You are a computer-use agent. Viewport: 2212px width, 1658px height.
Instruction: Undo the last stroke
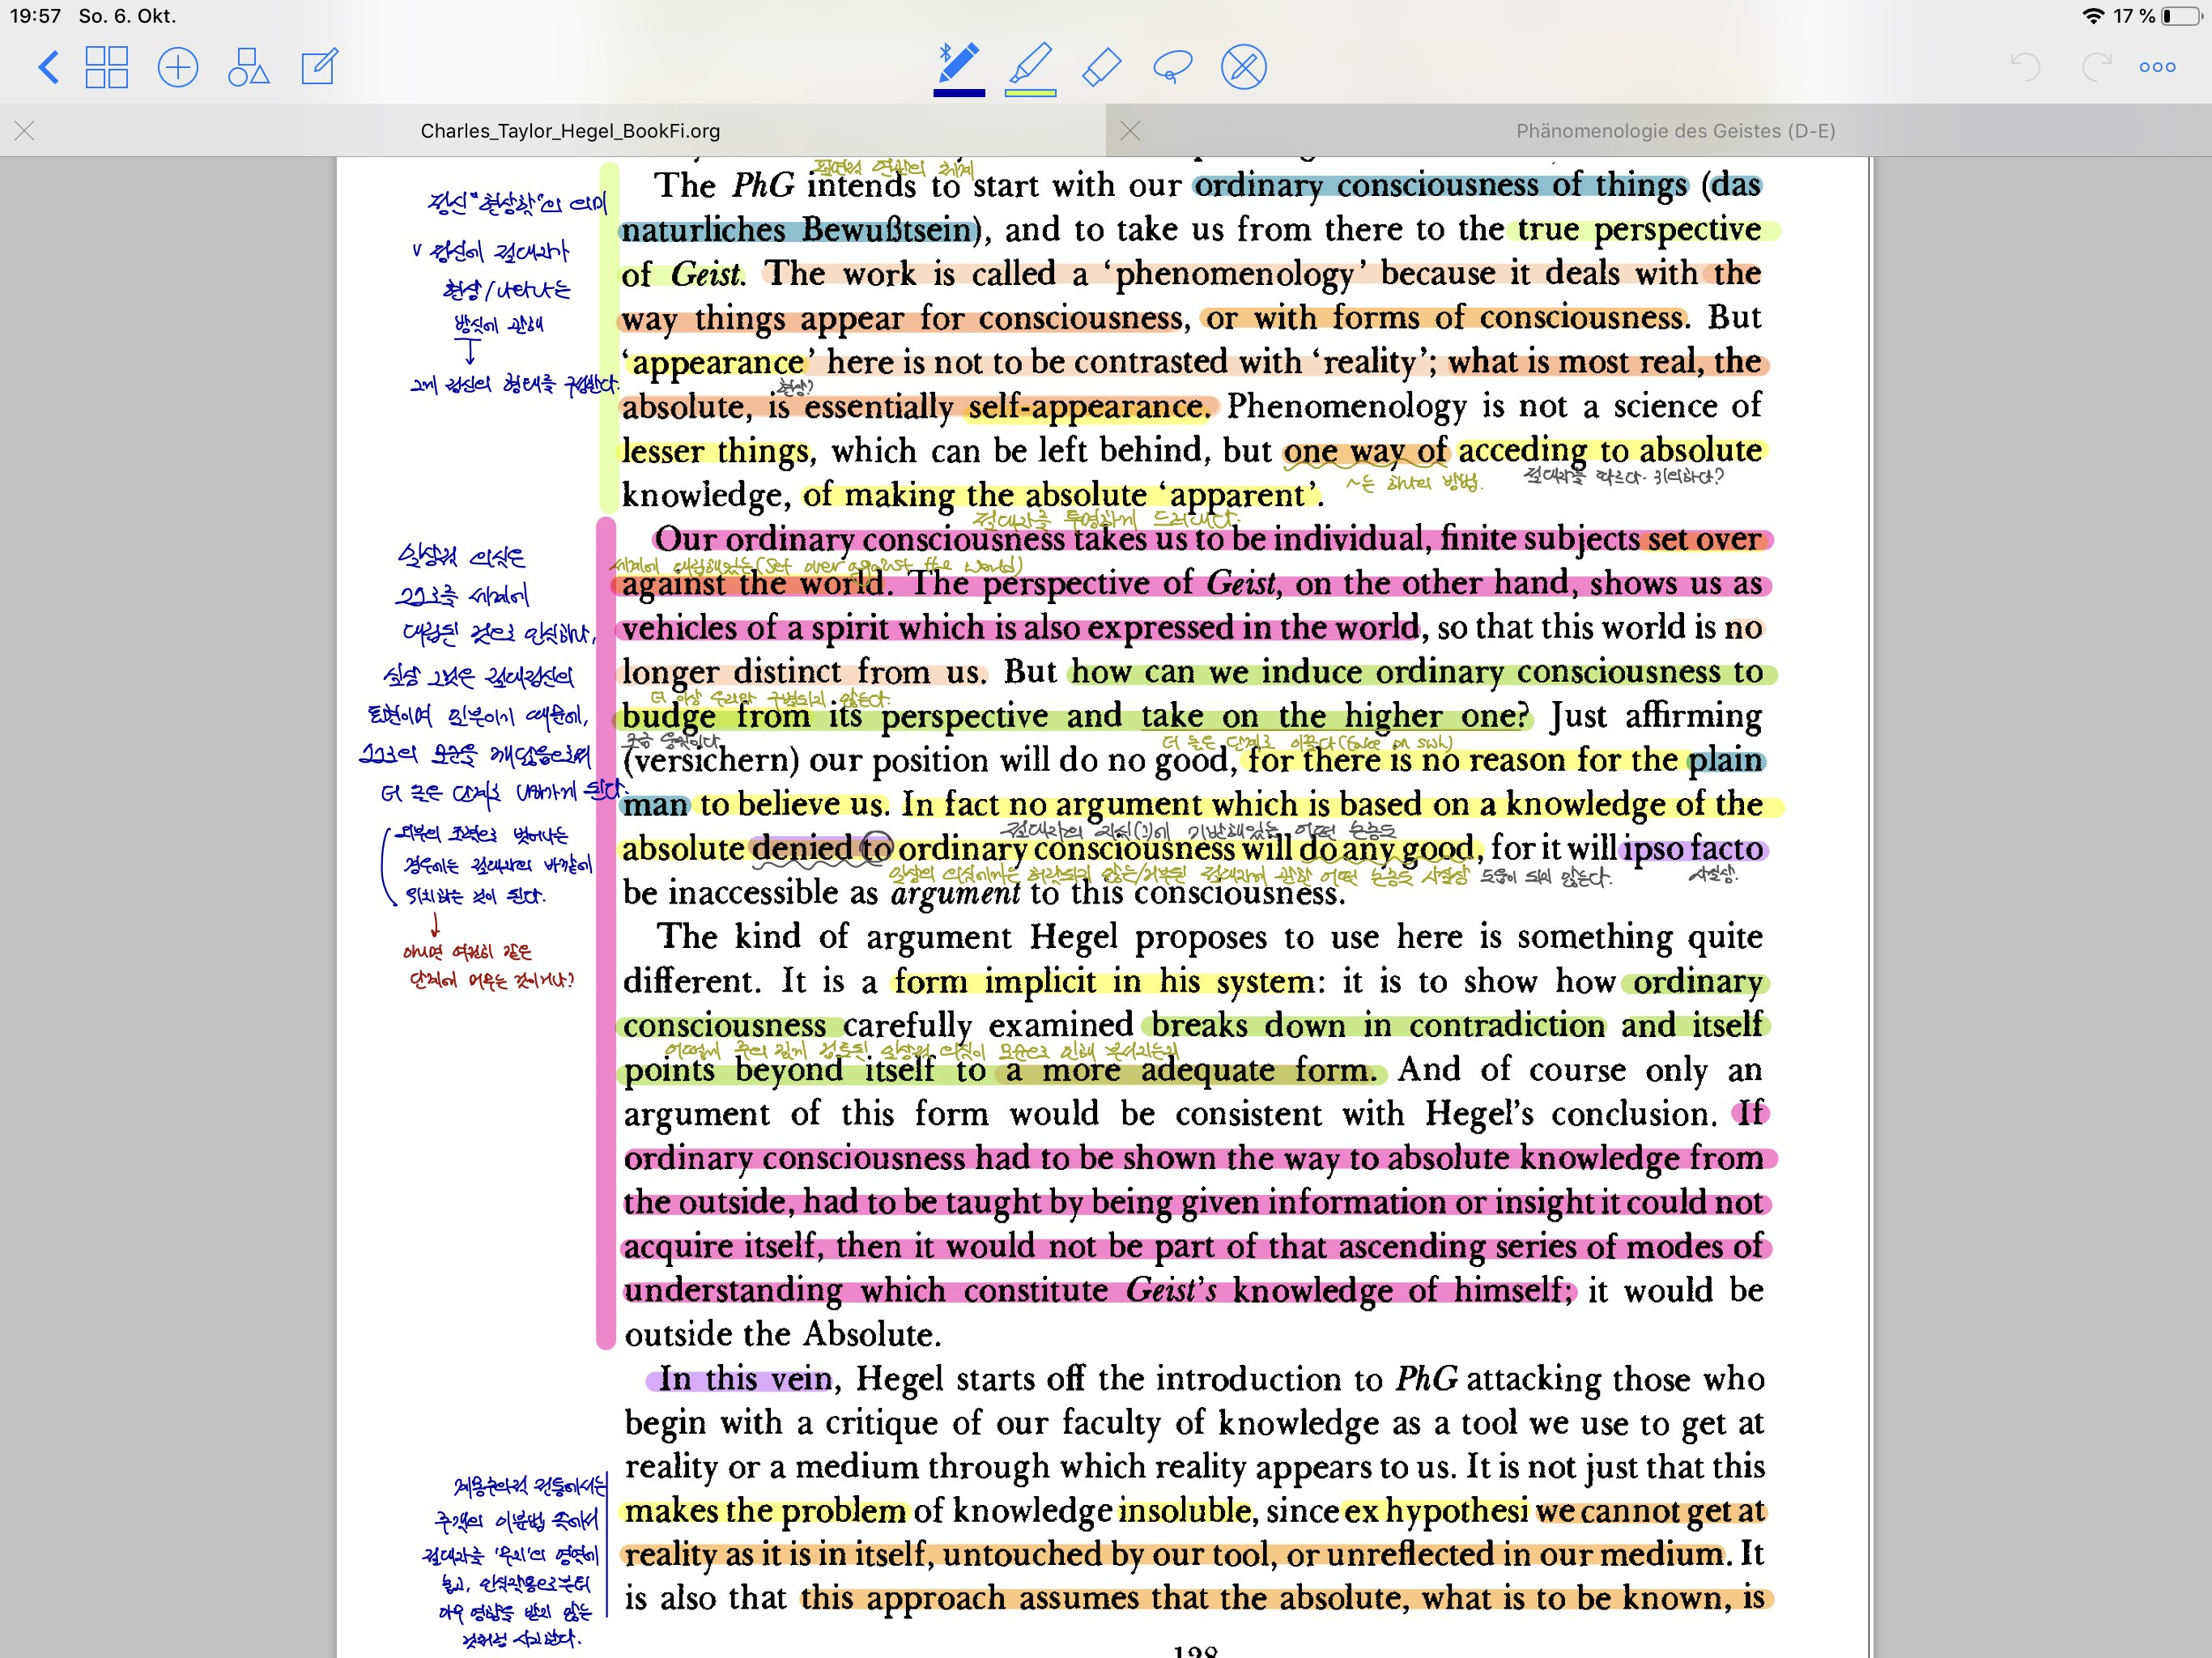click(2025, 68)
